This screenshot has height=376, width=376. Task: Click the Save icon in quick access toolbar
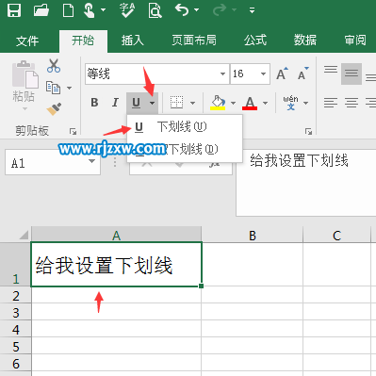click(14, 10)
